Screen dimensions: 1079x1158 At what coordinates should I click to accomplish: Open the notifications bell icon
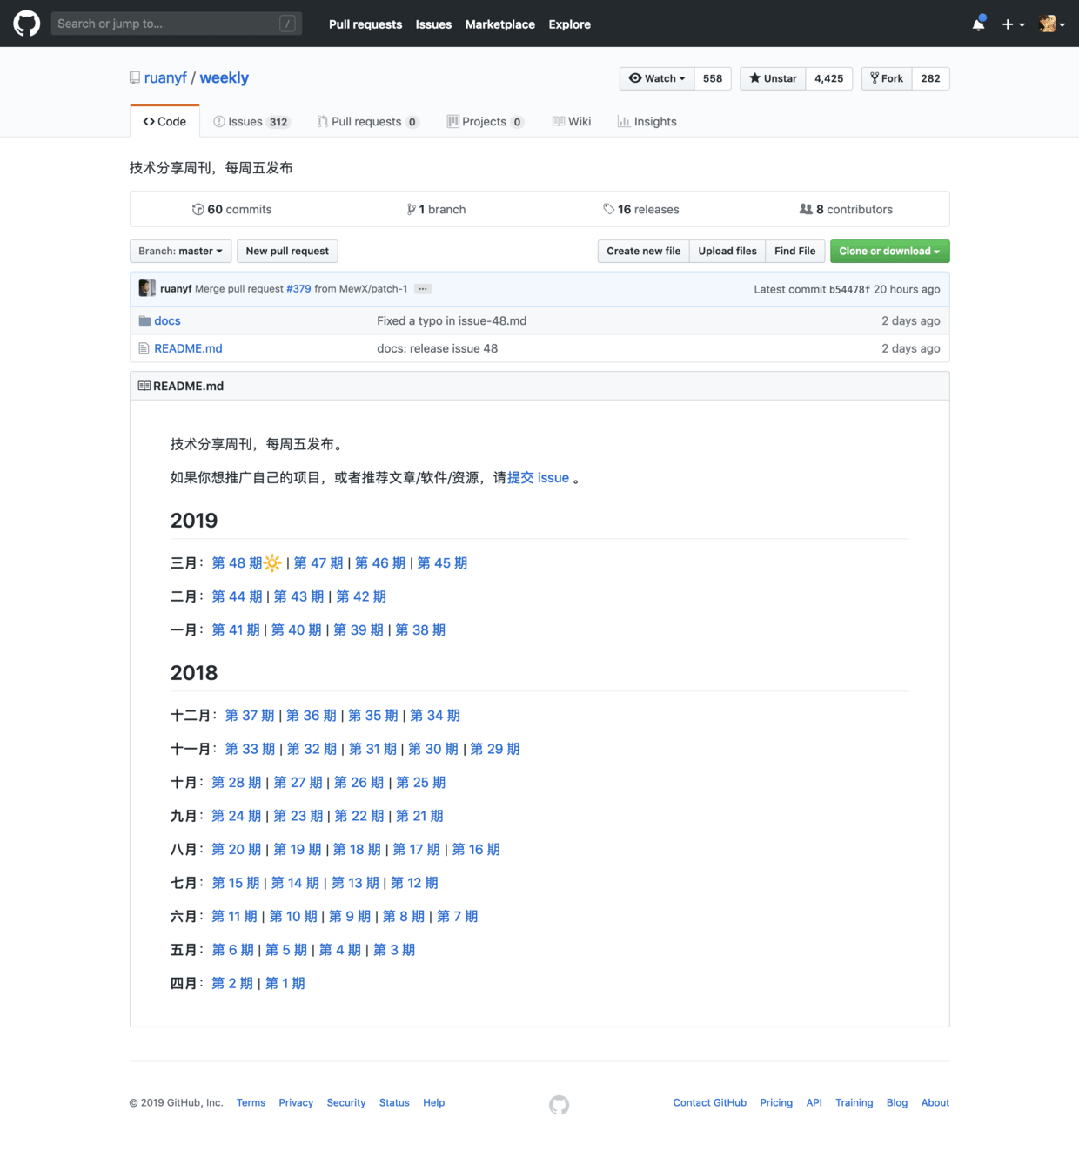[x=978, y=24]
